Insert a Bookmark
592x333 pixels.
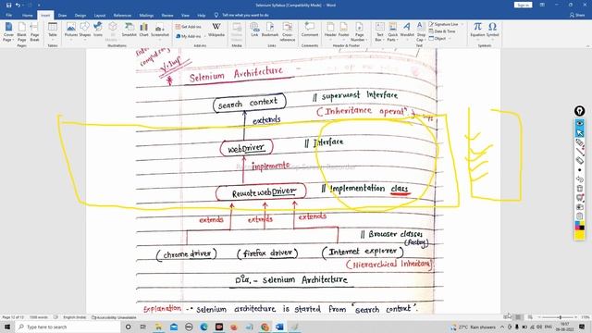pos(270,30)
